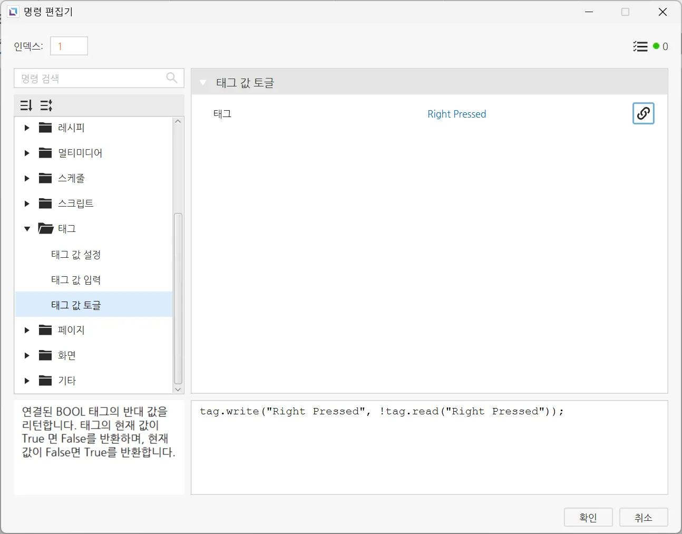Click the 확인 button
Screen dimensions: 682x534
click(x=588, y=517)
